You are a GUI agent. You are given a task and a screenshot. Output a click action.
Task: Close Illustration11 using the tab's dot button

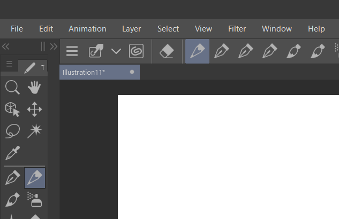pos(132,72)
